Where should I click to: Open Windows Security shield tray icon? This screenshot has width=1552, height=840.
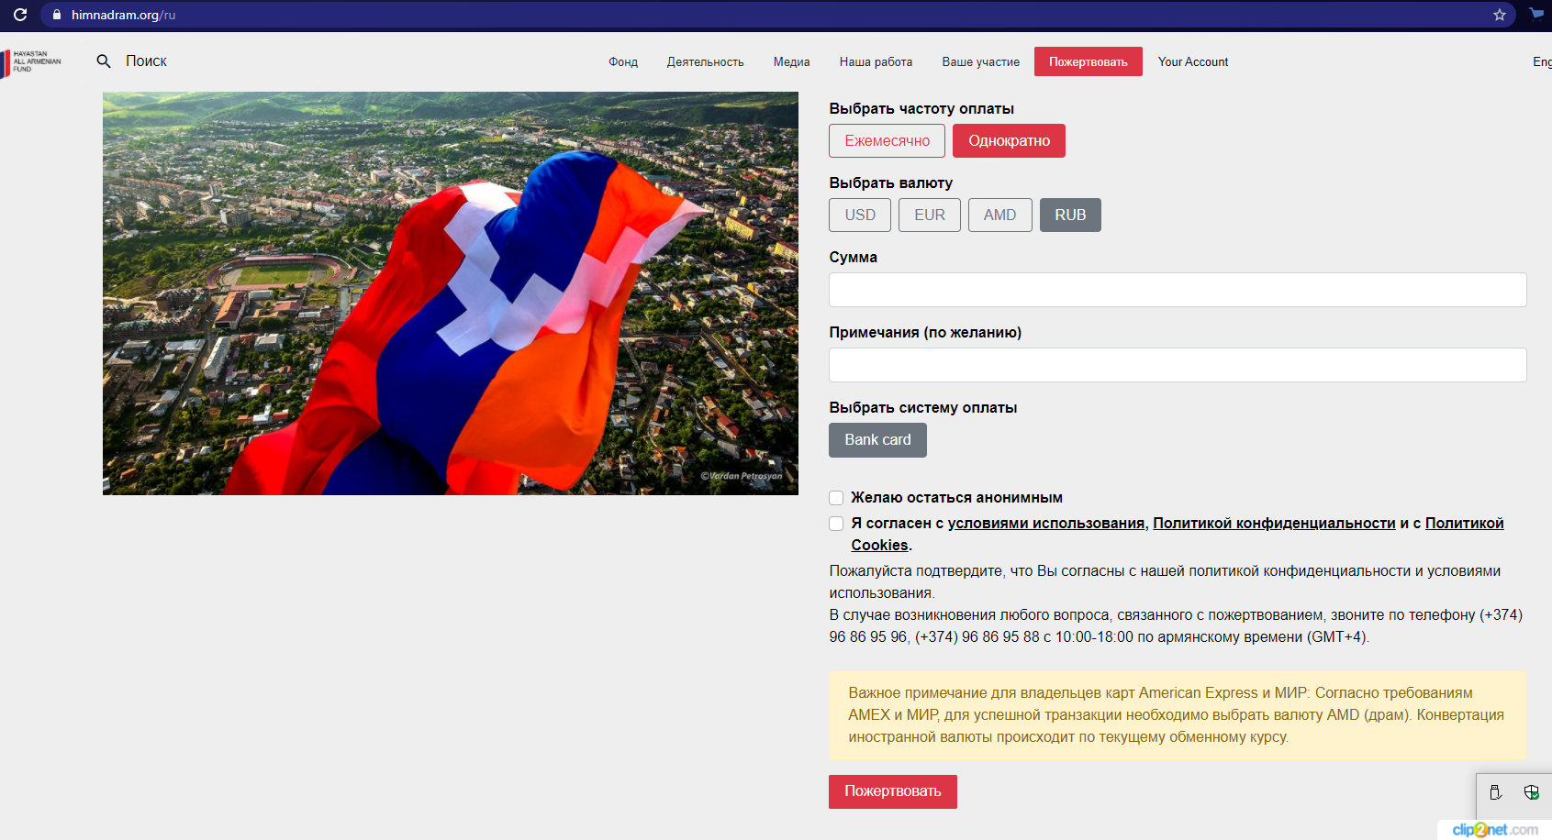1531,792
